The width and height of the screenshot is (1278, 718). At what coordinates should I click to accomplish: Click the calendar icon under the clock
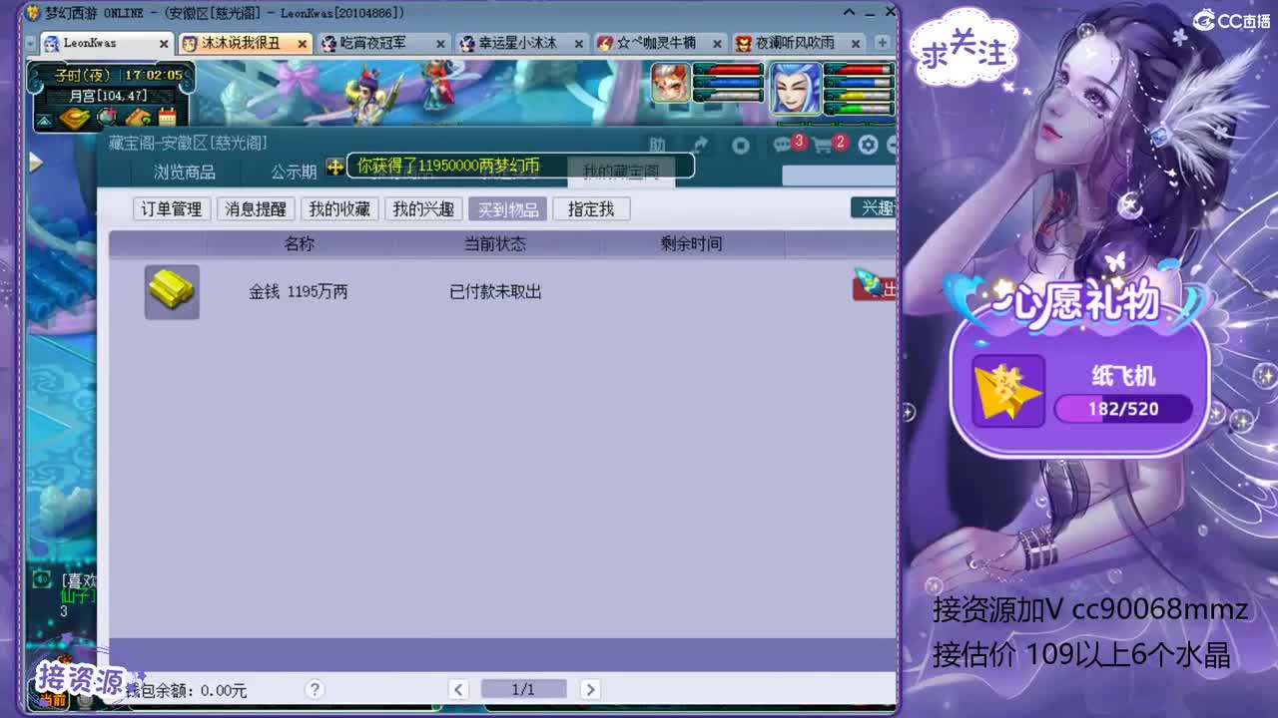(167, 118)
